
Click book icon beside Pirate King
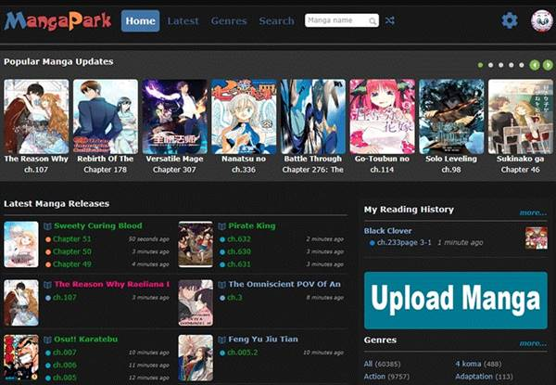(222, 225)
